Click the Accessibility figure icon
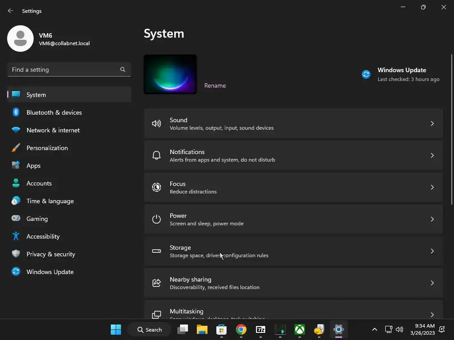The height and width of the screenshot is (340, 454). point(16,236)
